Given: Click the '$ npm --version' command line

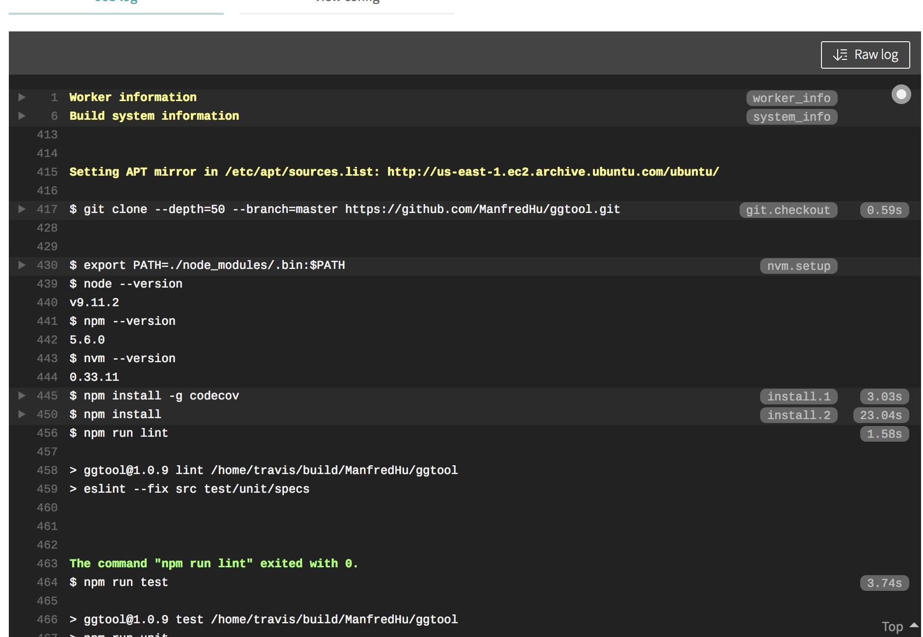Looking at the screenshot, I should click(x=123, y=321).
